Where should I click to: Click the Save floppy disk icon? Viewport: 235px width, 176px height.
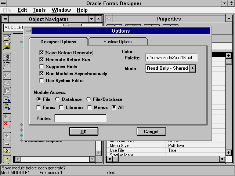(x=7, y=46)
